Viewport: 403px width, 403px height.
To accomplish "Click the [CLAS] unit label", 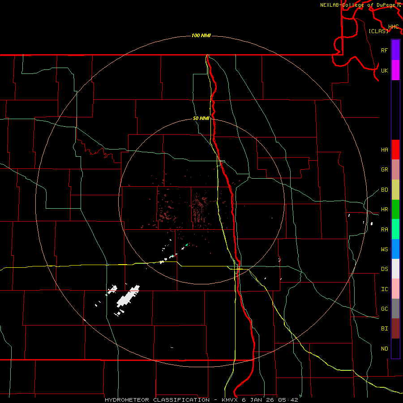I will point(378,31).
